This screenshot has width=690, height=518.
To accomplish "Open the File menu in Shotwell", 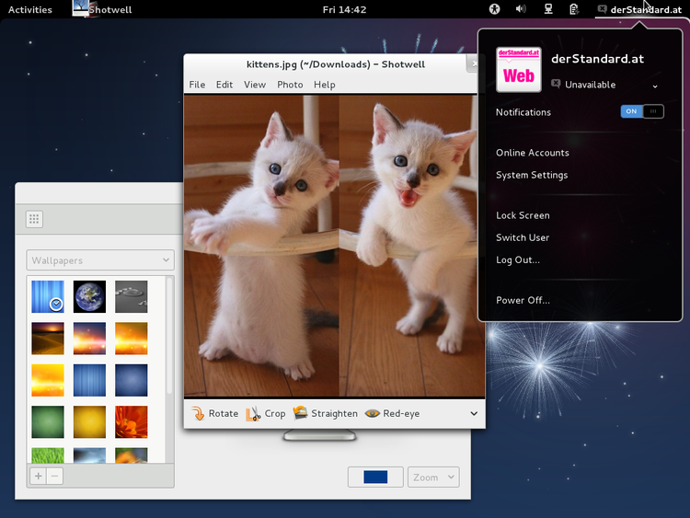I will (x=197, y=85).
